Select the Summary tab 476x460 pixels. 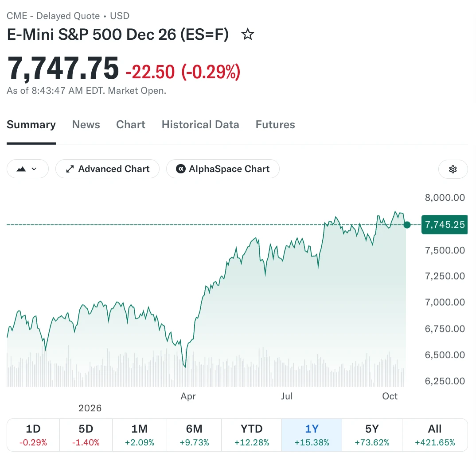click(31, 125)
